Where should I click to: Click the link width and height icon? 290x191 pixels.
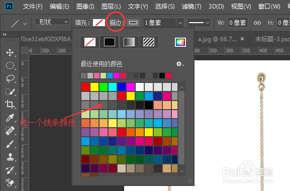[x=257, y=23]
